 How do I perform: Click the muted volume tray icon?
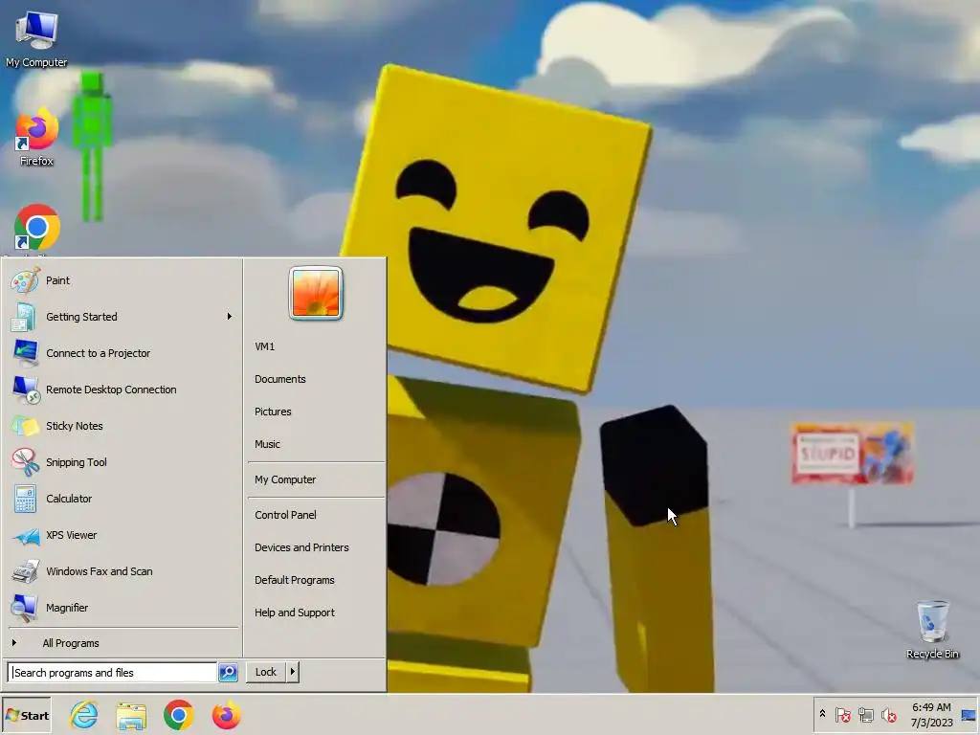point(888,714)
